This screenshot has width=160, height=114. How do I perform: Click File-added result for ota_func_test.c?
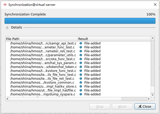point(92,59)
